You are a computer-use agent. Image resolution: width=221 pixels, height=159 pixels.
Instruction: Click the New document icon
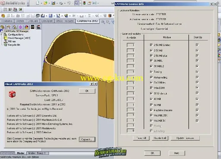click(x=38, y=3)
